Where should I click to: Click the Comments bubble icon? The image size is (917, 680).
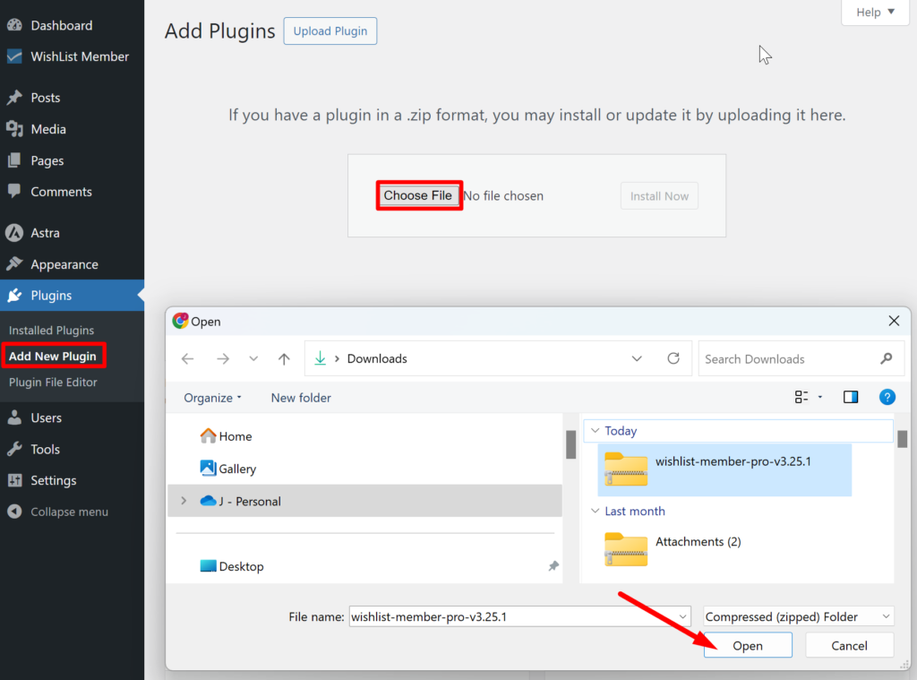click(x=14, y=191)
